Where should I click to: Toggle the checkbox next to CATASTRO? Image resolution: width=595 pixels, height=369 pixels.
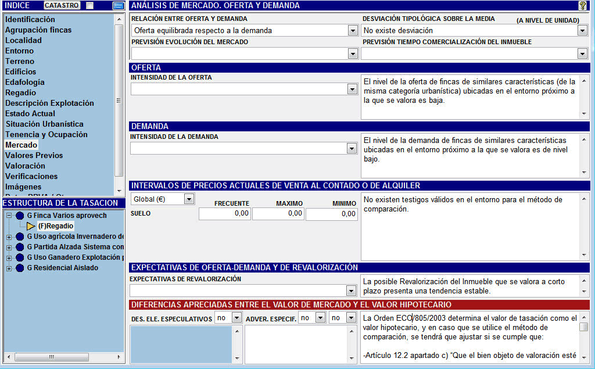click(x=89, y=5)
